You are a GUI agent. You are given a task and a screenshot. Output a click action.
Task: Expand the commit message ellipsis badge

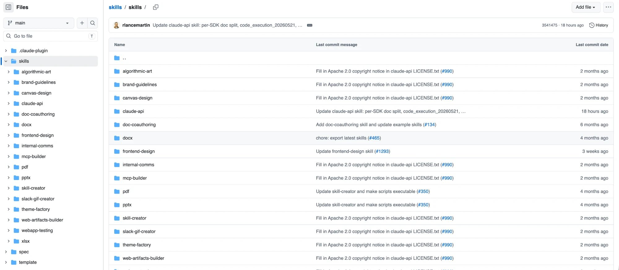[x=309, y=25]
